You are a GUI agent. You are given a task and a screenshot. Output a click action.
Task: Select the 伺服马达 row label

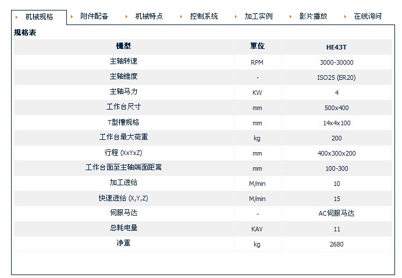123,213
